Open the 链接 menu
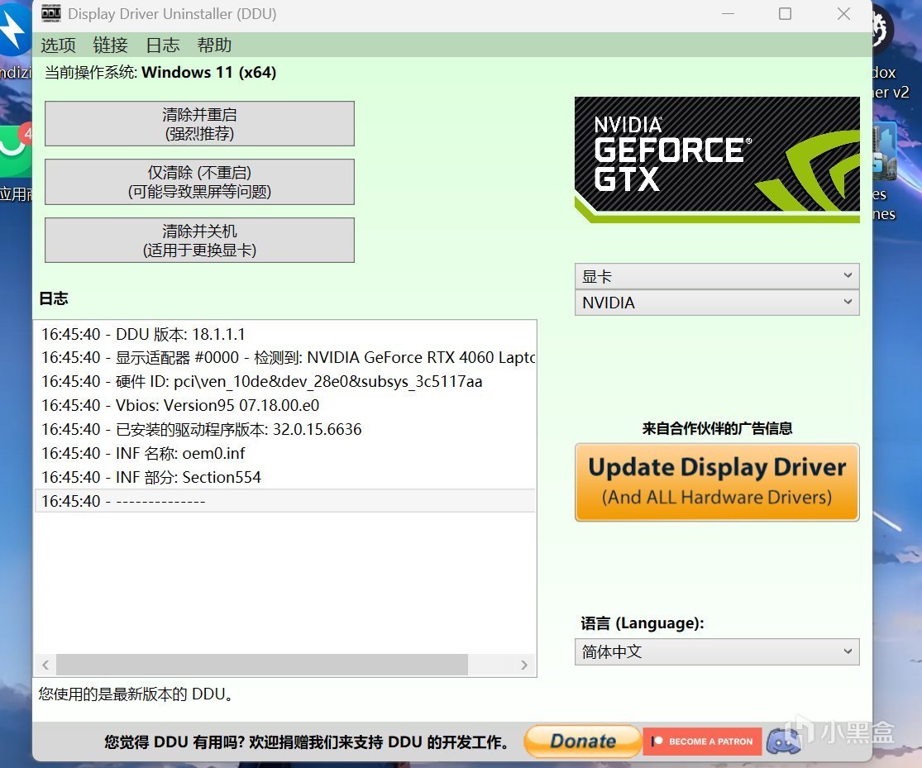 tap(110, 45)
